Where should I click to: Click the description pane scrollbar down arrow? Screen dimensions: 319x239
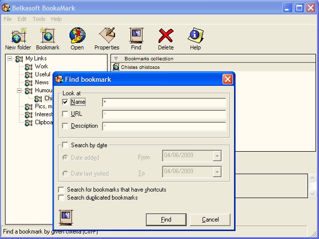(x=312, y=194)
